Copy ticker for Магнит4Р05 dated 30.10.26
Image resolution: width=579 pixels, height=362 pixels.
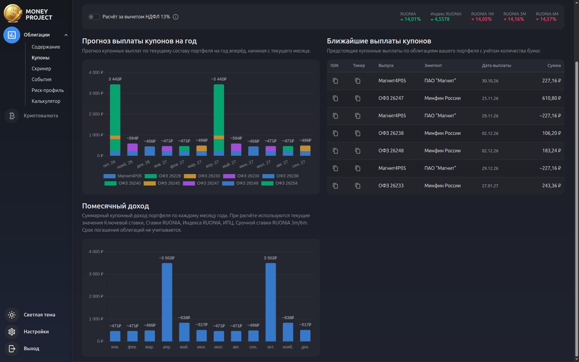(x=358, y=81)
